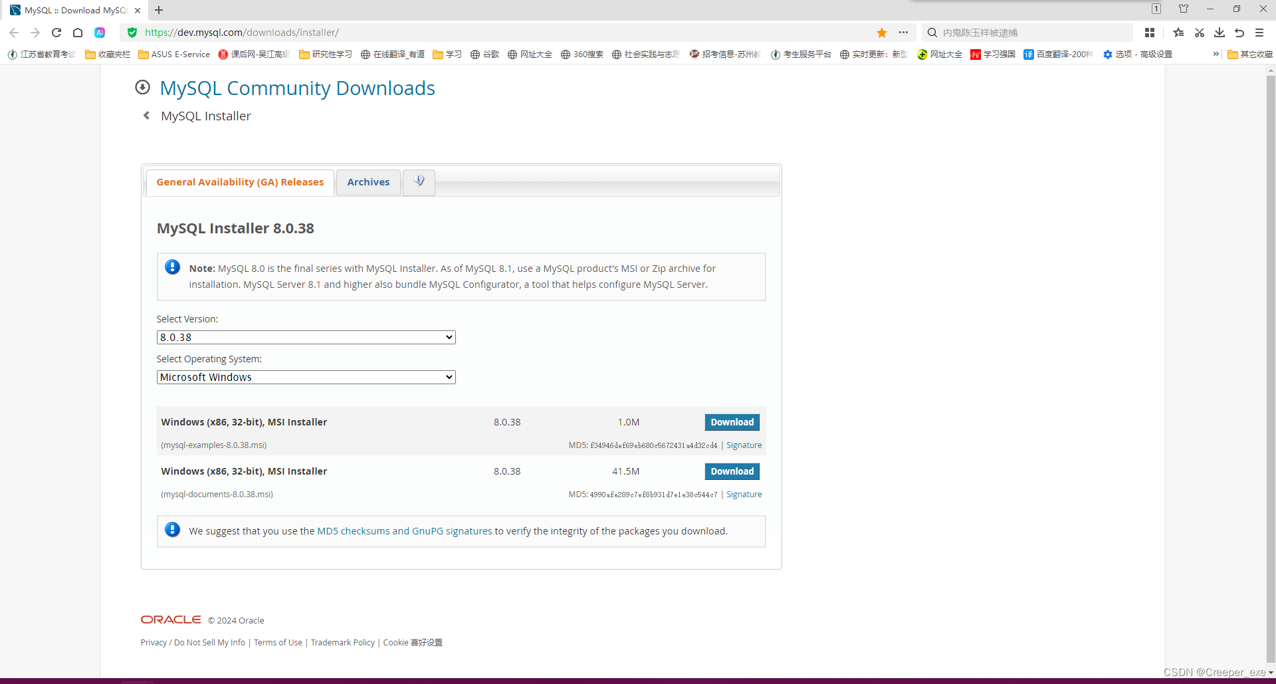1276x684 pixels.
Task: Click the MySQL Community Downloads heading link
Action: click(x=297, y=88)
